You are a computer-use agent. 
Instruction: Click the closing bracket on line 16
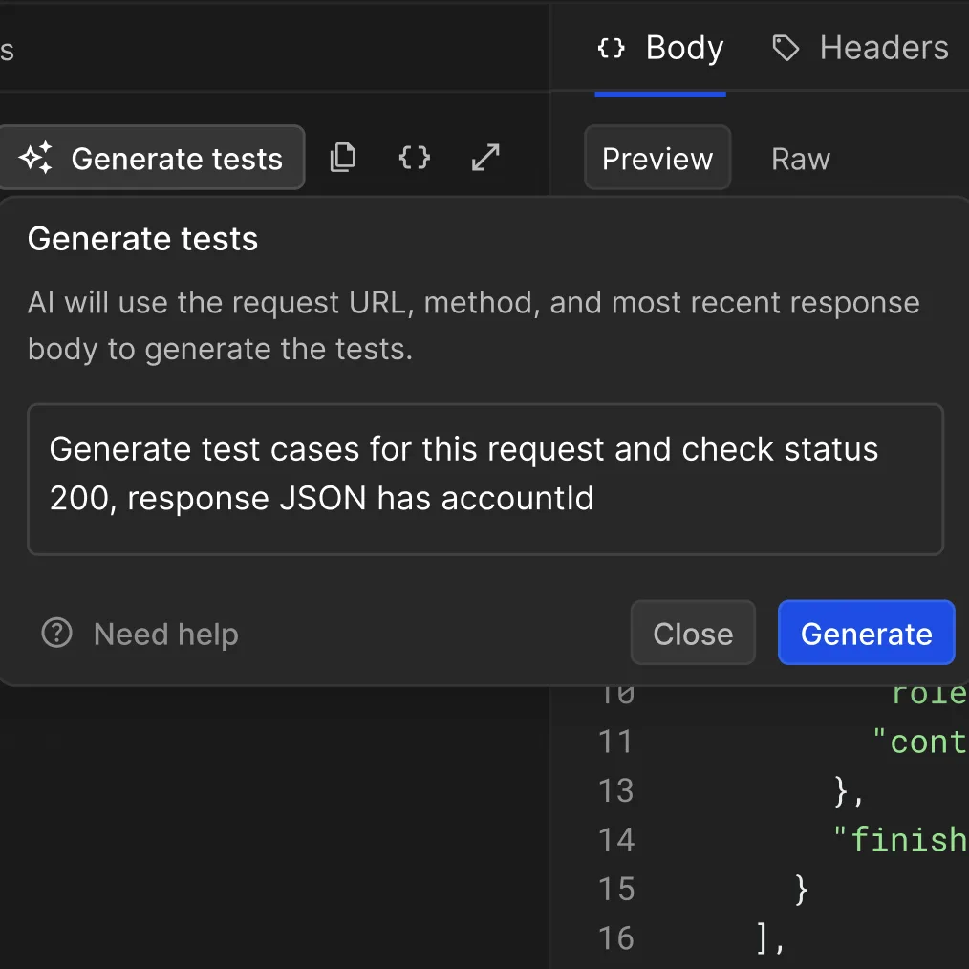click(764, 937)
